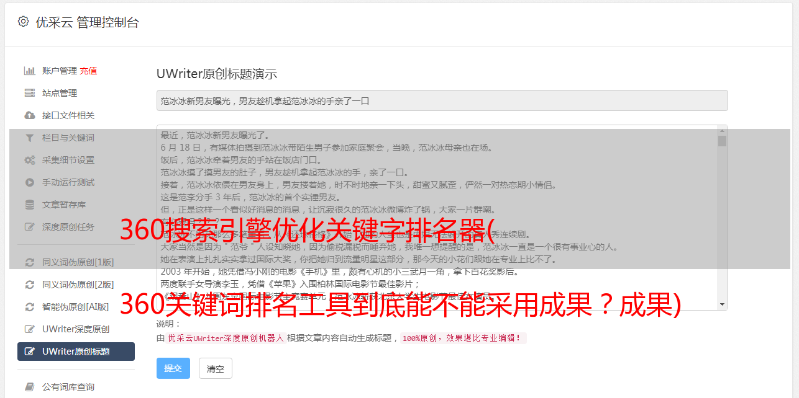Click the title input field with 范冰冰 text
This screenshot has width=799, height=398.
pos(442,100)
